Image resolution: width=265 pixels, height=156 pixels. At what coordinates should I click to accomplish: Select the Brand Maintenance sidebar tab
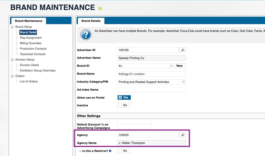(x=28, y=21)
